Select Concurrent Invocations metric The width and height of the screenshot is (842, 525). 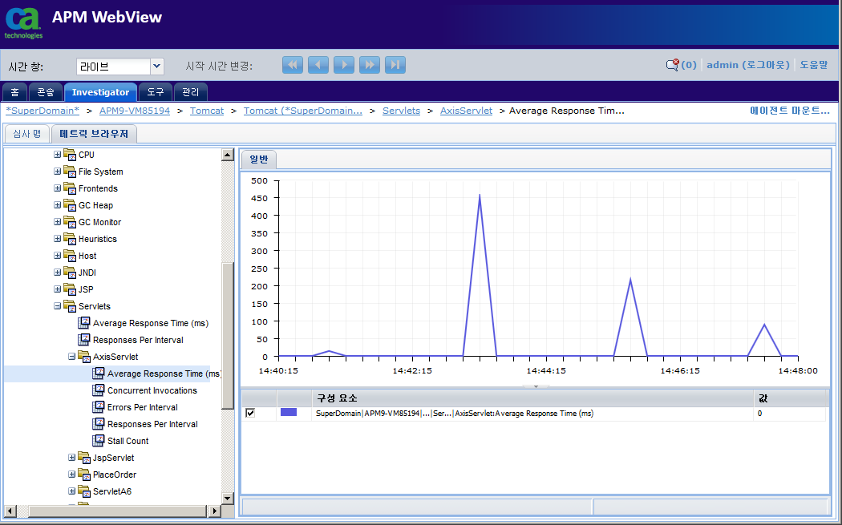(152, 390)
